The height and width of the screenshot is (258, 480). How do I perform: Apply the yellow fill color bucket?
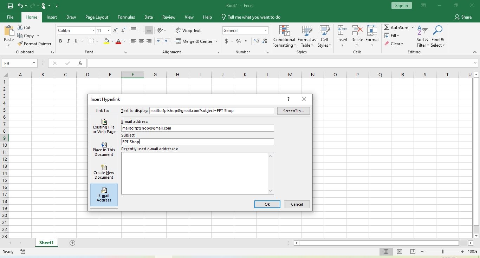pyautogui.click(x=107, y=41)
